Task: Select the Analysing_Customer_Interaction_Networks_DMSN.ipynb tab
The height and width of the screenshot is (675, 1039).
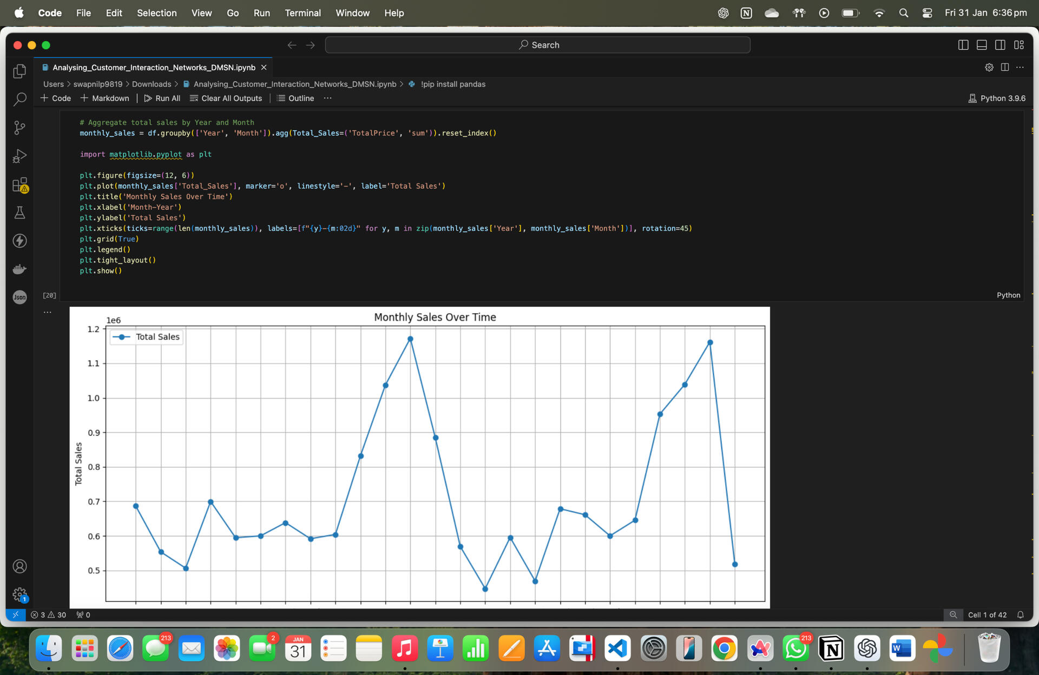Action: (x=154, y=67)
